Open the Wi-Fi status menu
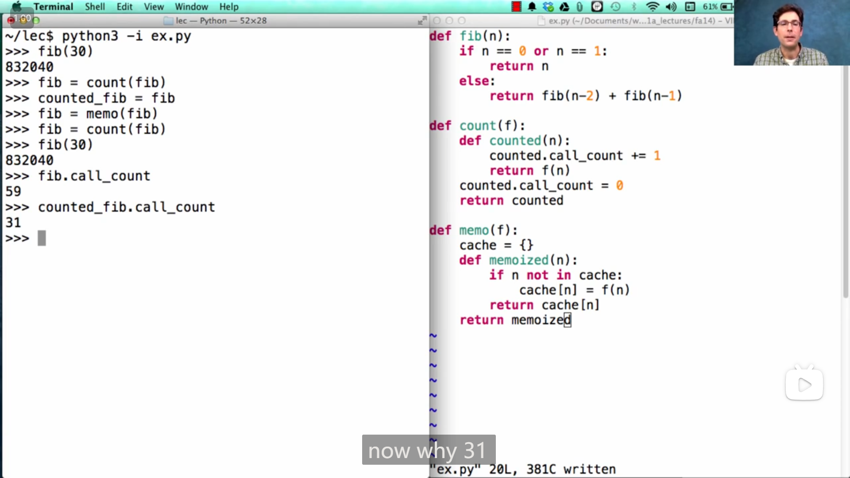Image resolution: width=850 pixels, height=478 pixels. pyautogui.click(x=652, y=7)
